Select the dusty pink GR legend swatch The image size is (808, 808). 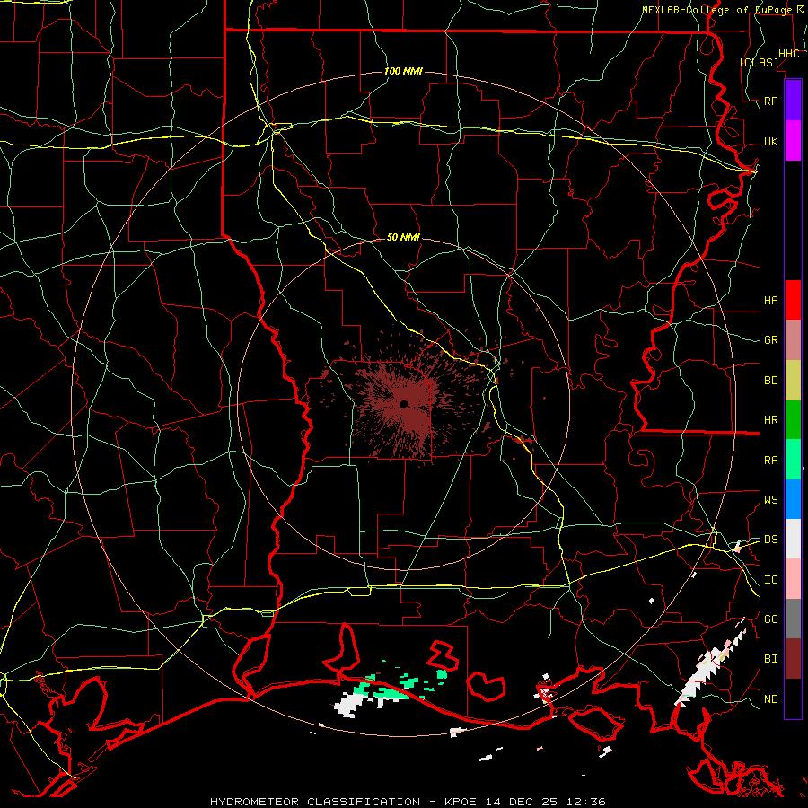793,340
